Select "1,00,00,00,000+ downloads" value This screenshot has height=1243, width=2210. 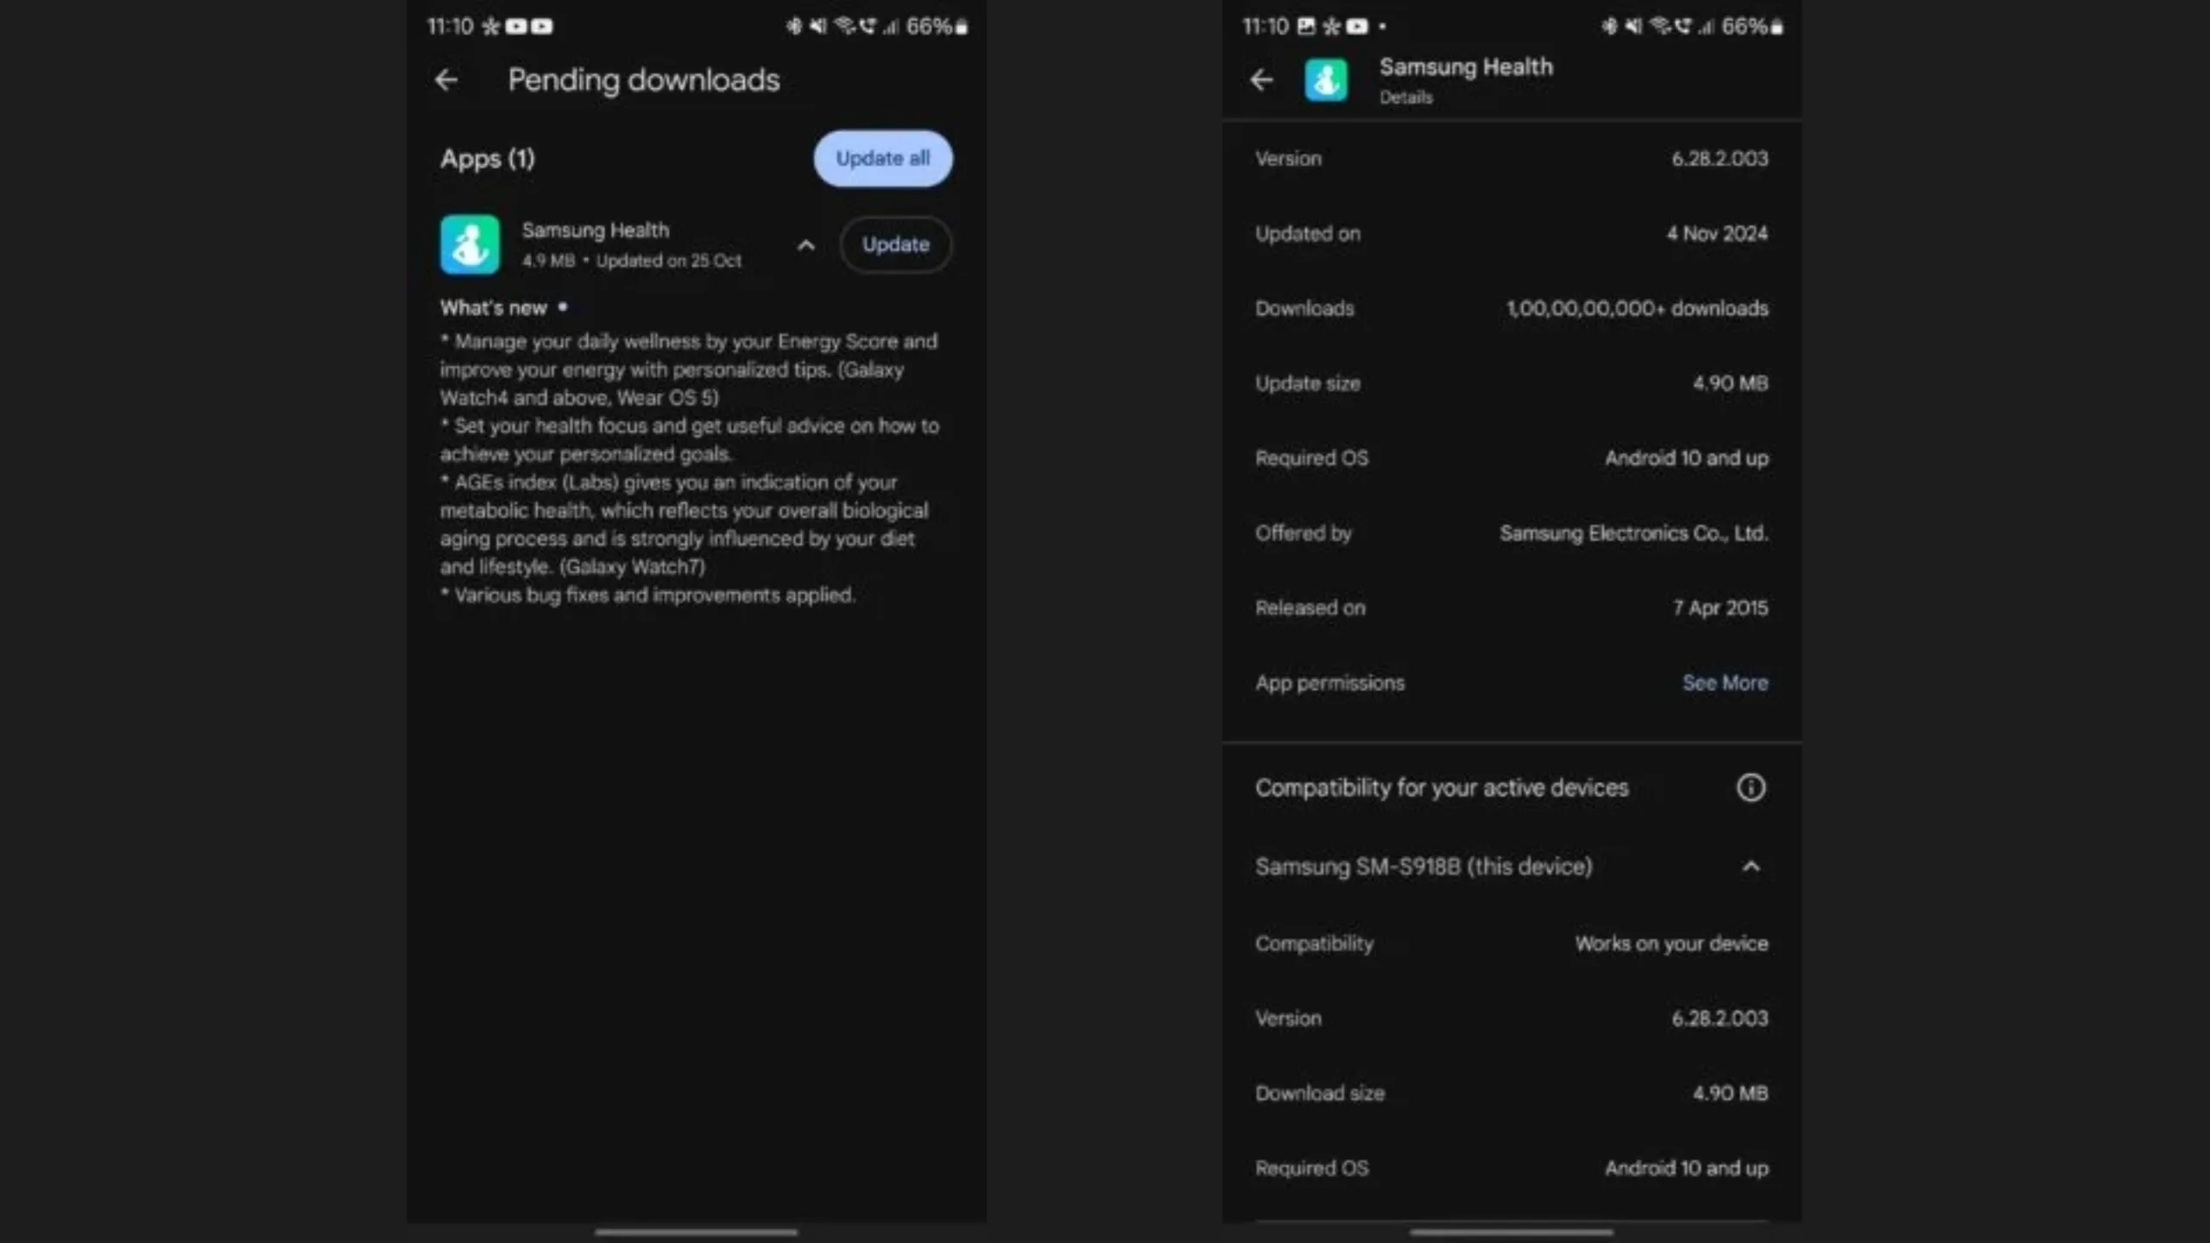tap(1637, 309)
